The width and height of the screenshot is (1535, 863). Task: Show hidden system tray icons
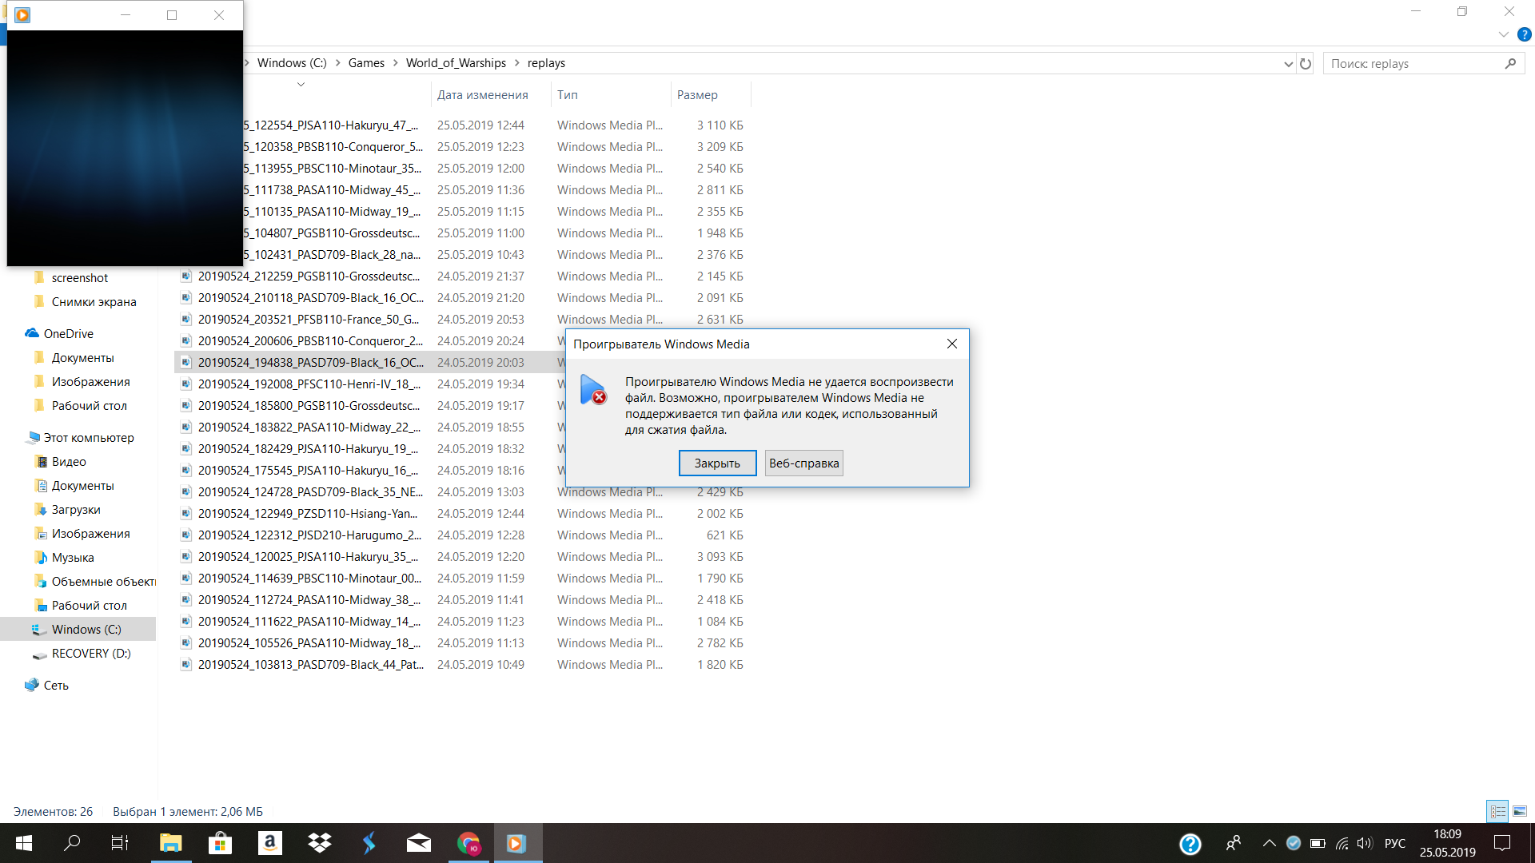(1269, 843)
